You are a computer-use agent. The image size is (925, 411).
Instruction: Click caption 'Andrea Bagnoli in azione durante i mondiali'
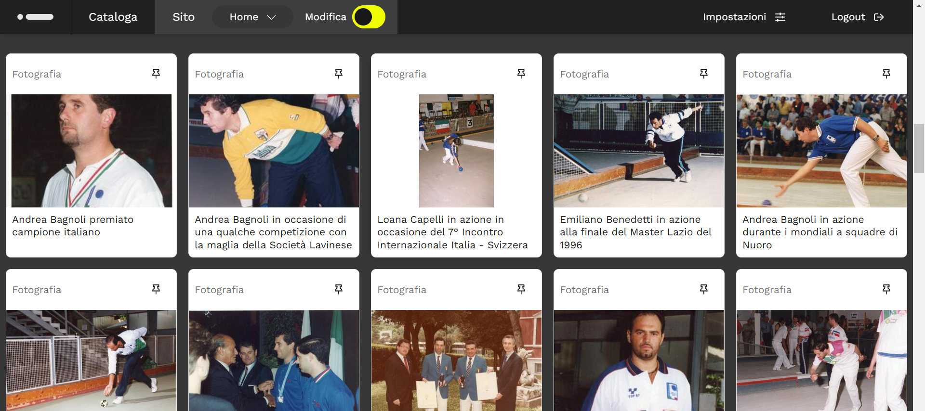pos(820,232)
